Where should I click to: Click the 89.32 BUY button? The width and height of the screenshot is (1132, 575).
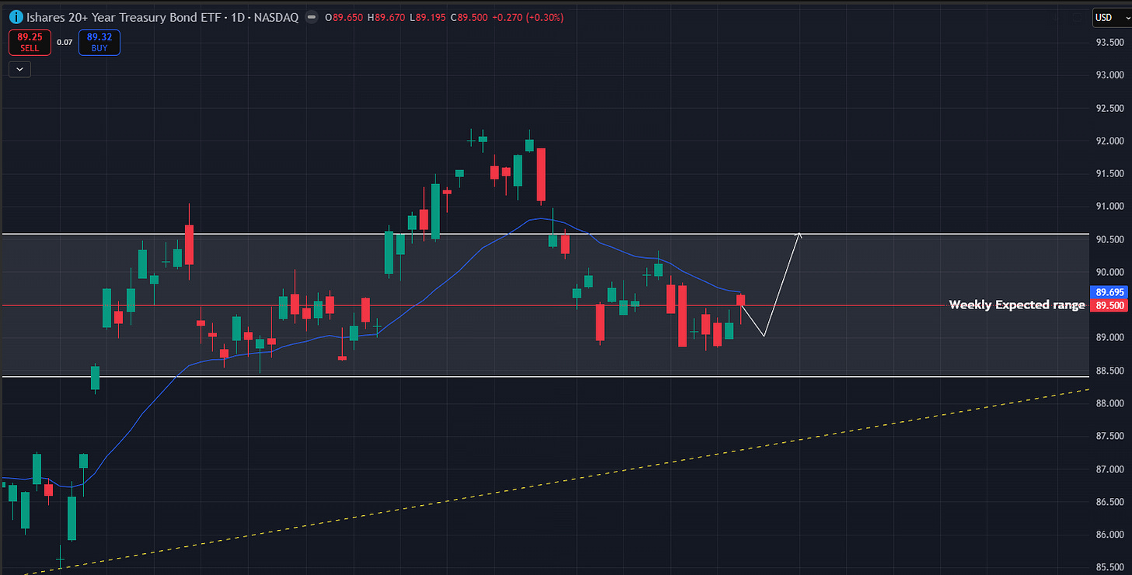[100, 42]
